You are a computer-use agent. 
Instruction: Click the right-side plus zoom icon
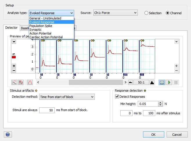point(176,66)
